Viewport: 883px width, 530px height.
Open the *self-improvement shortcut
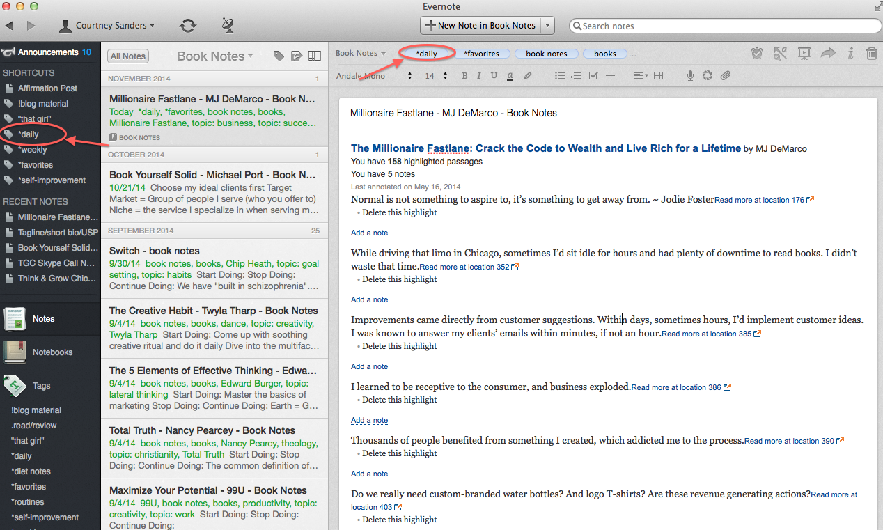[52, 180]
